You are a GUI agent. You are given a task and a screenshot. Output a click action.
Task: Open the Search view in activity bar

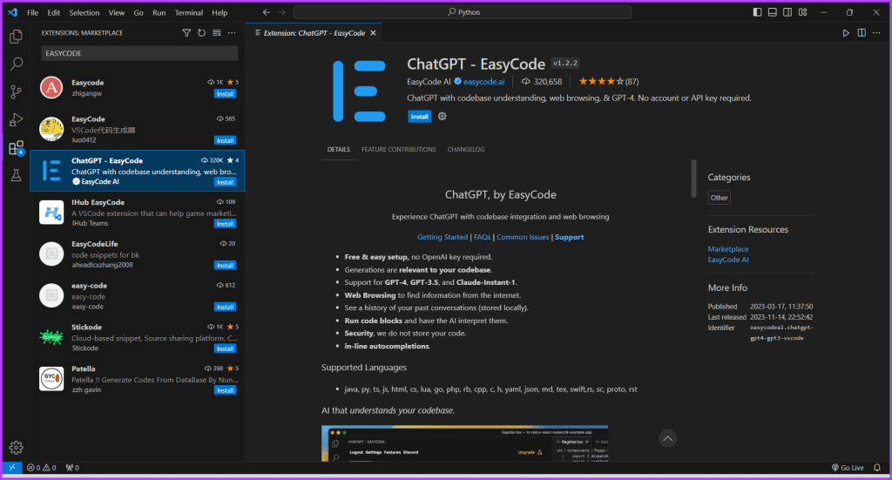pos(16,64)
